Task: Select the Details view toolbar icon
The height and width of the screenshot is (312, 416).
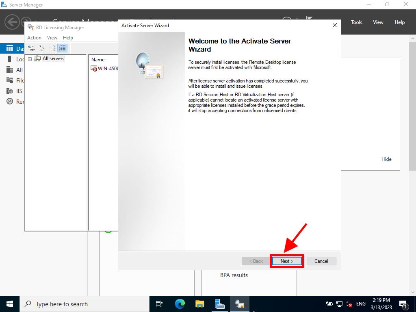Action: tap(63, 48)
